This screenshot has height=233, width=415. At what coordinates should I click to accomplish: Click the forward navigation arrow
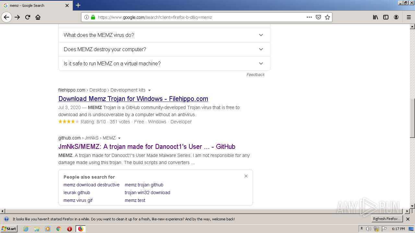(x=17, y=17)
